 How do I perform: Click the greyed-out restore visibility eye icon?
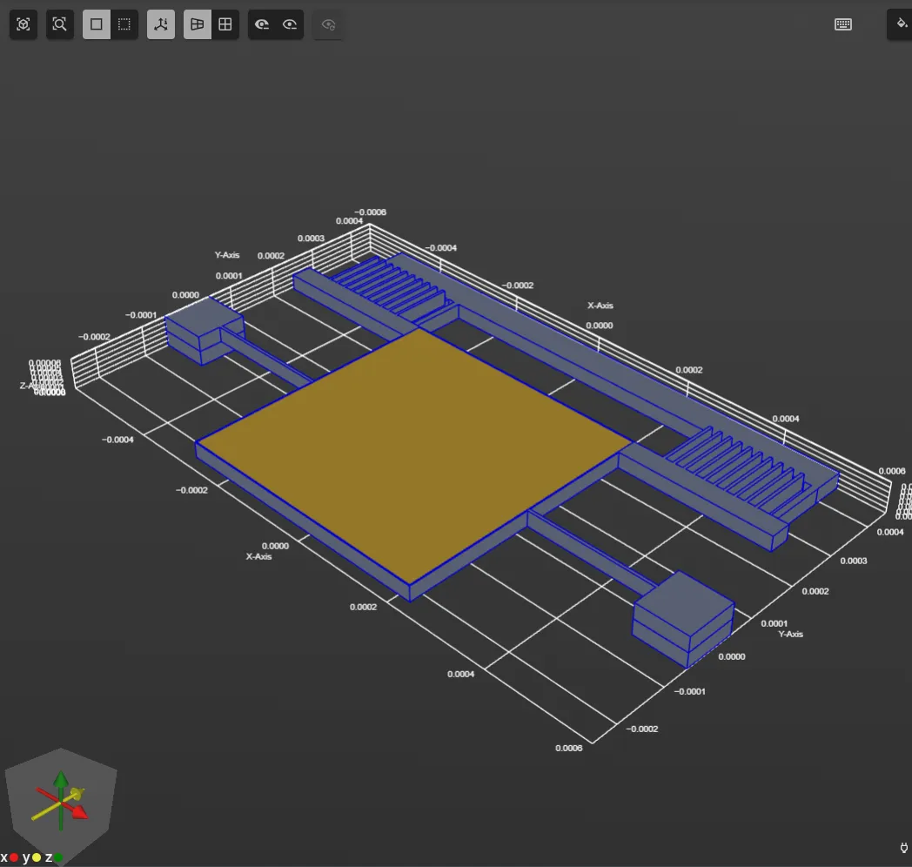(x=329, y=24)
